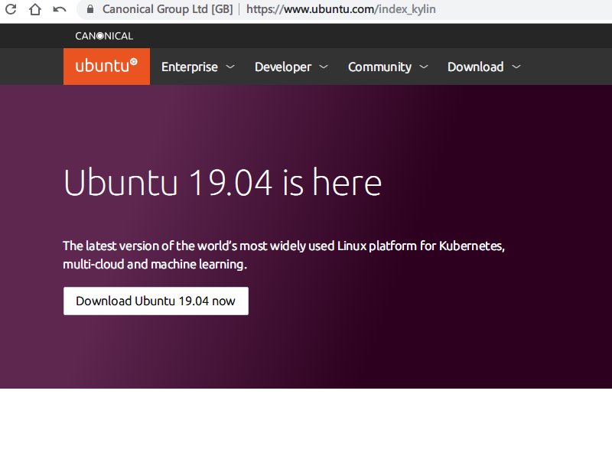Click the padlock security icon
Image resolution: width=612 pixels, height=459 pixels.
(90, 10)
